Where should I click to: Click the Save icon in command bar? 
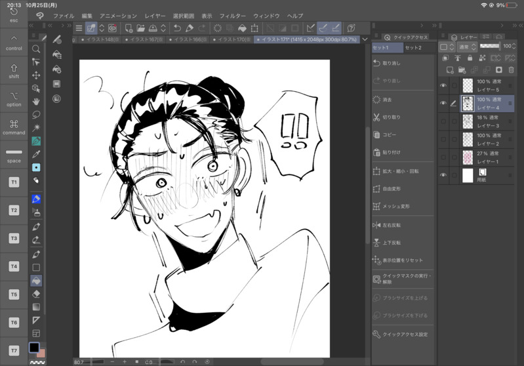(153, 28)
